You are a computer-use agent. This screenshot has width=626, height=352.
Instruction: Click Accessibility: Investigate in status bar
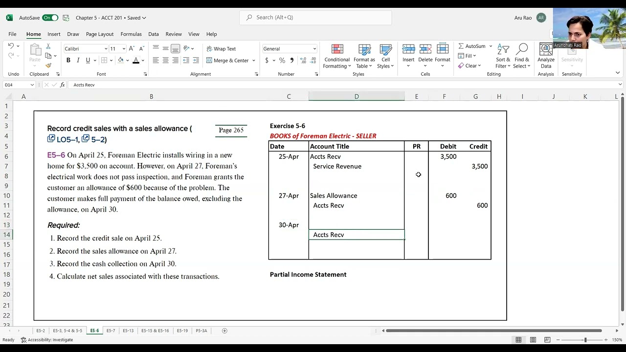pyautogui.click(x=47, y=340)
